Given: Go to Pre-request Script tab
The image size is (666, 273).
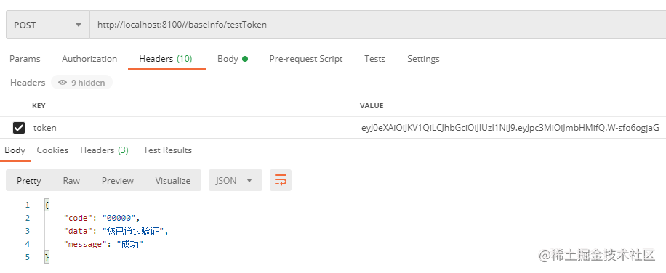Looking at the screenshot, I should pos(306,59).
